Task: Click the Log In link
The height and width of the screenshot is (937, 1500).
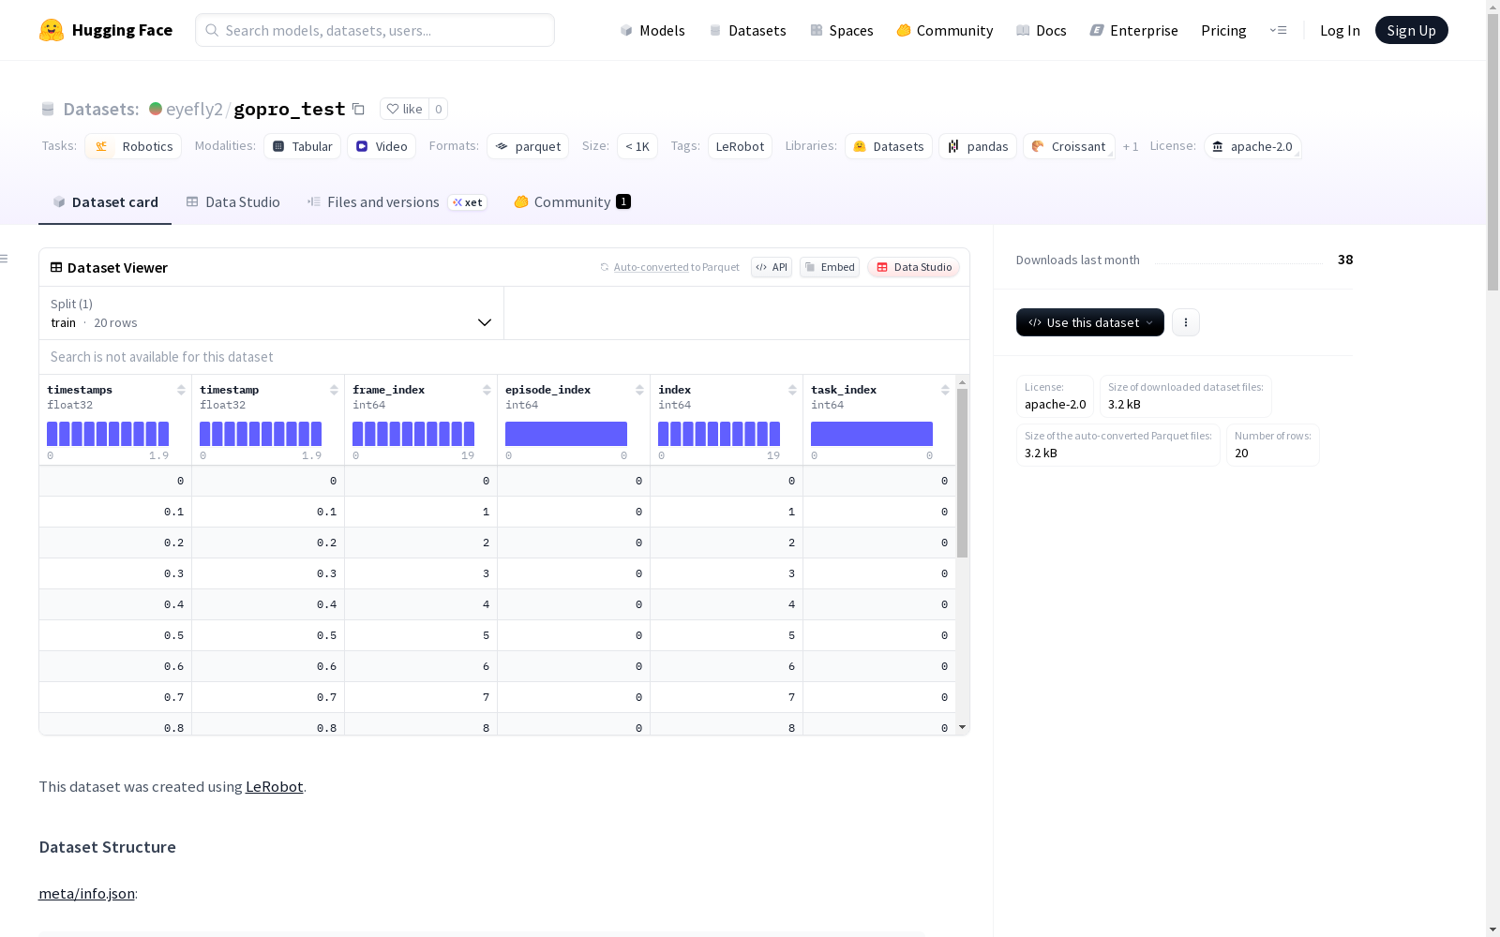Action: [x=1340, y=30]
